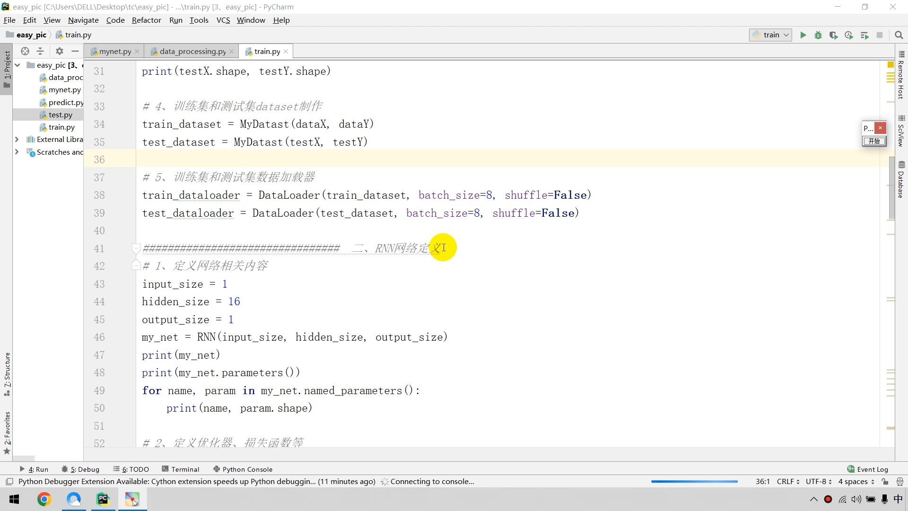The height and width of the screenshot is (511, 908).
Task: Open Chrome from the taskbar
Action: coord(44,499)
